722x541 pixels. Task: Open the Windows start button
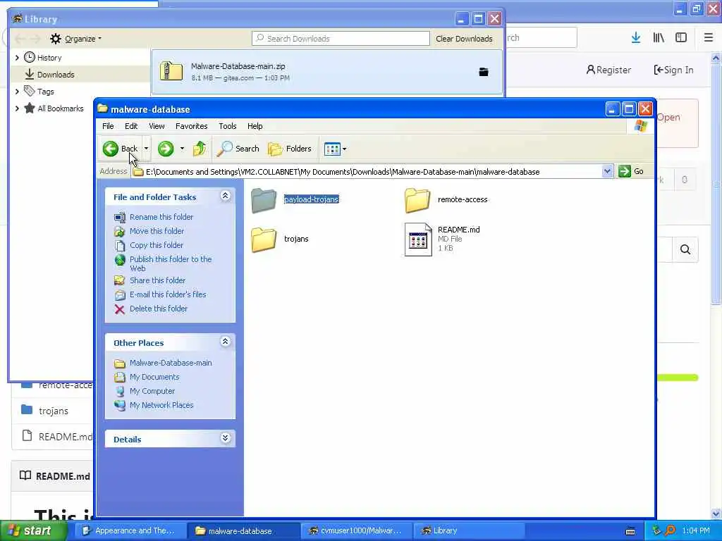tap(33, 531)
